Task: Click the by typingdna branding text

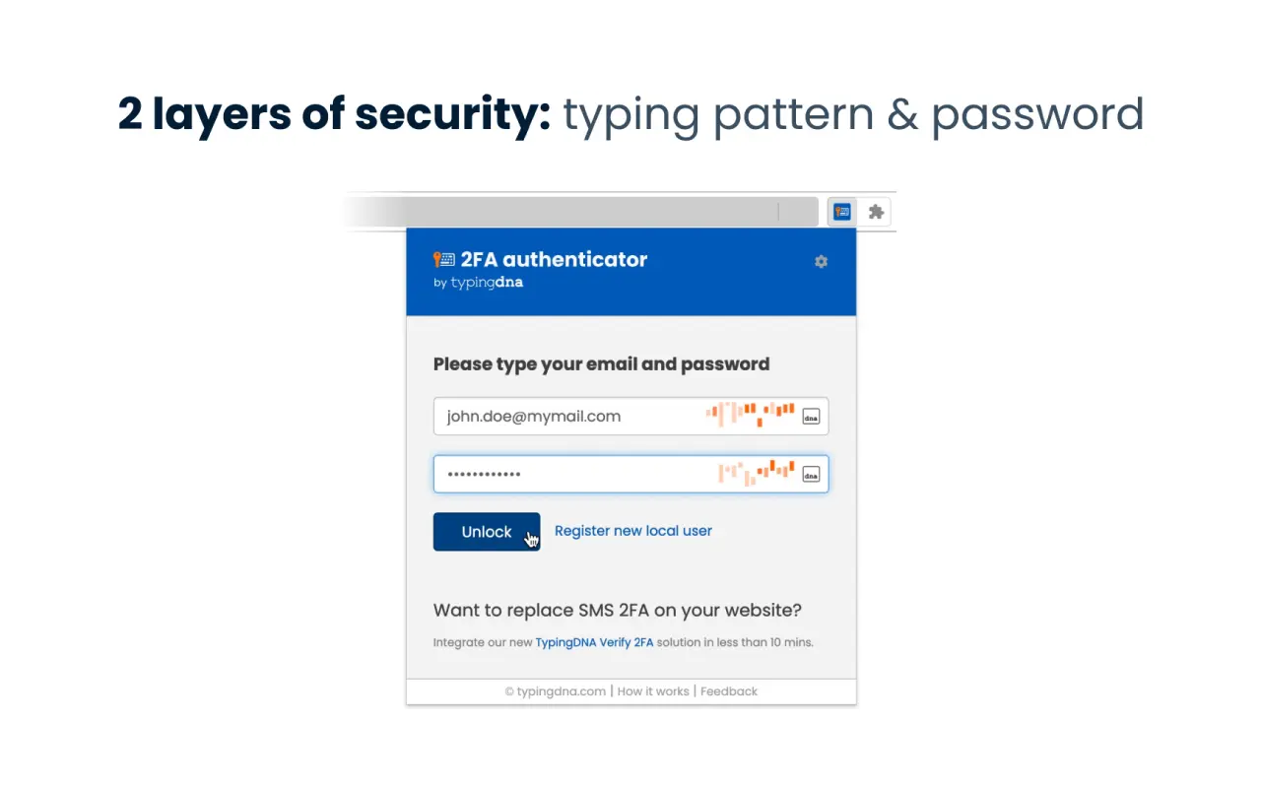Action: pyautogui.click(x=478, y=283)
